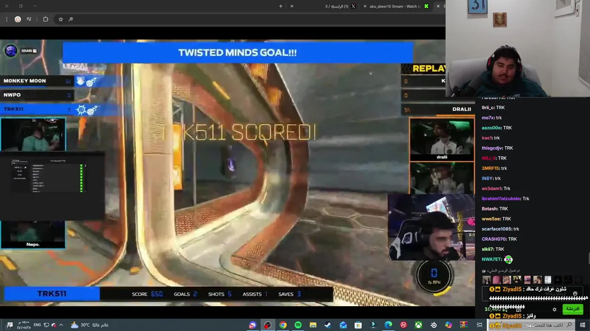Click username 9rii_c in chat
The image size is (590, 331).
(488, 108)
